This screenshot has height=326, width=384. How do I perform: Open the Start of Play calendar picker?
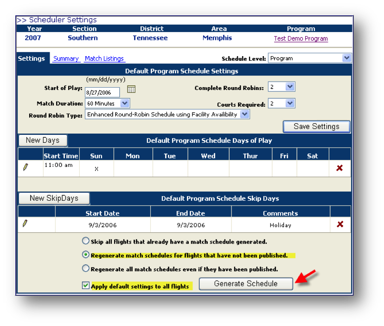(x=131, y=89)
